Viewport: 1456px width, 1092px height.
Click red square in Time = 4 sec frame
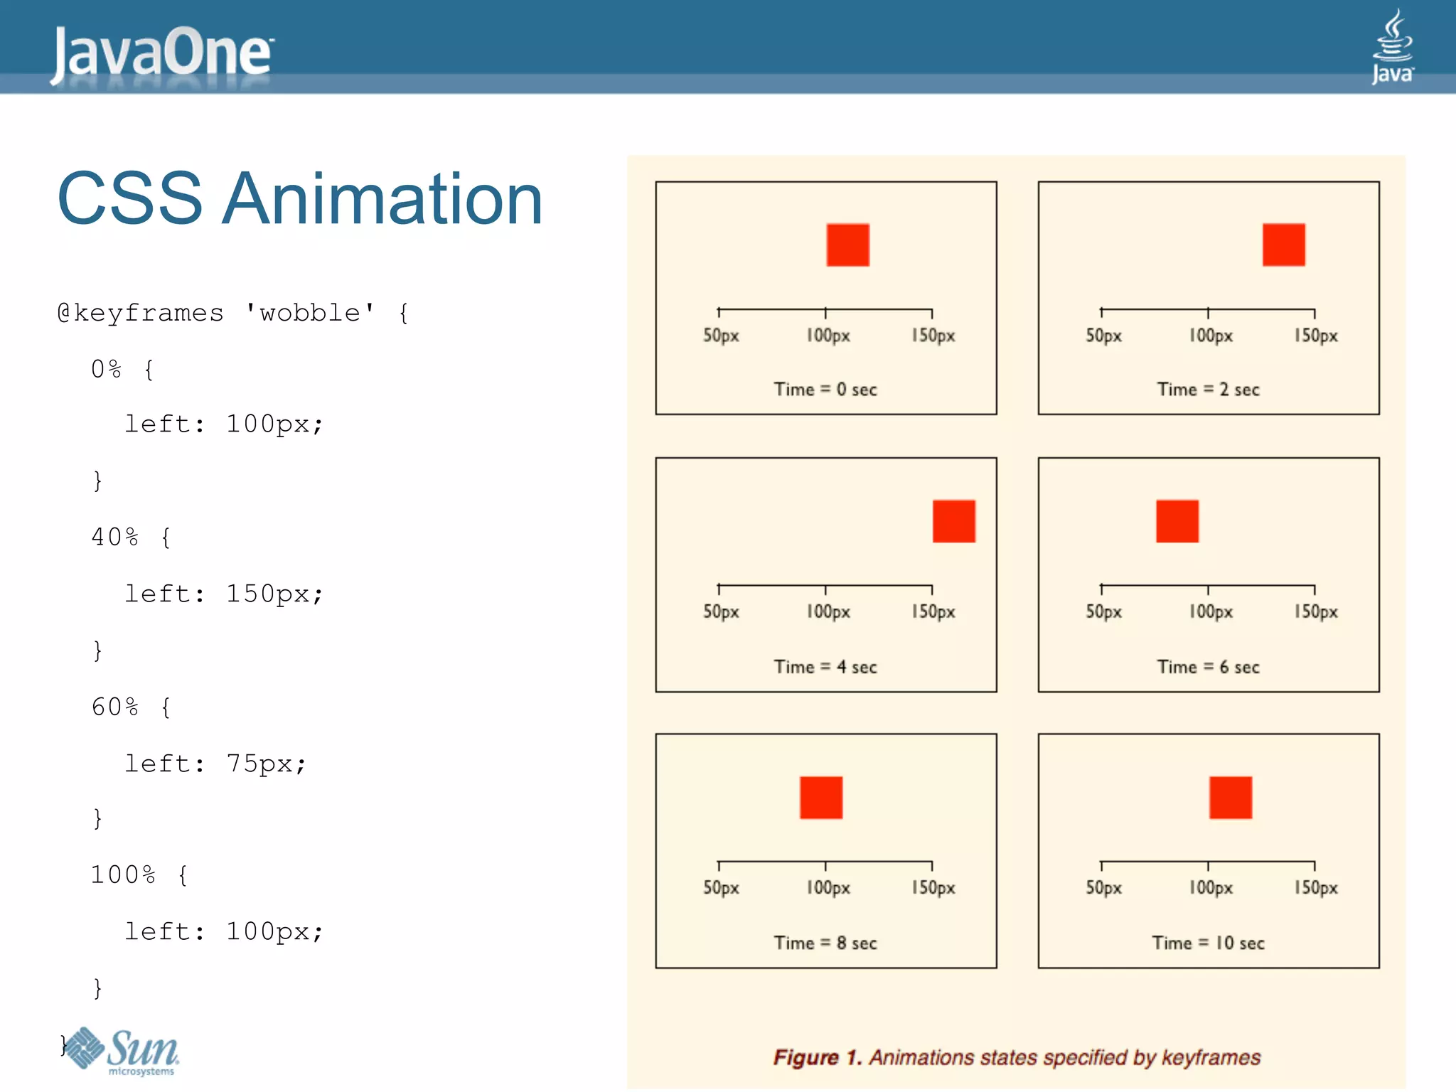pyautogui.click(x=953, y=521)
